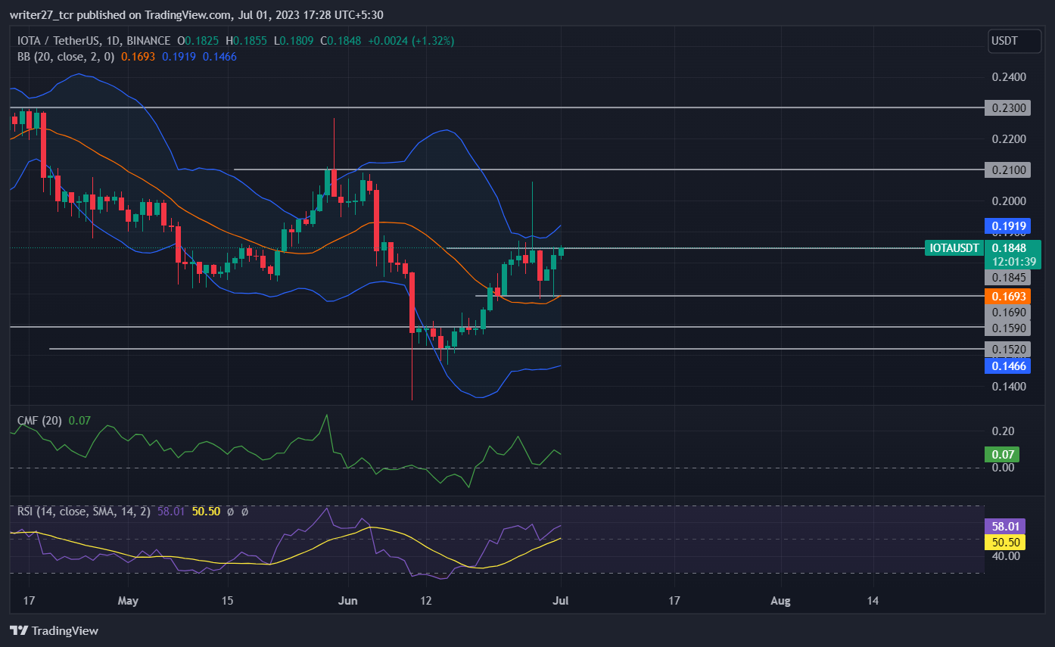Click the 0.2100 horizontal line label
Viewport: 1055px width, 647px height.
[x=1008, y=170]
